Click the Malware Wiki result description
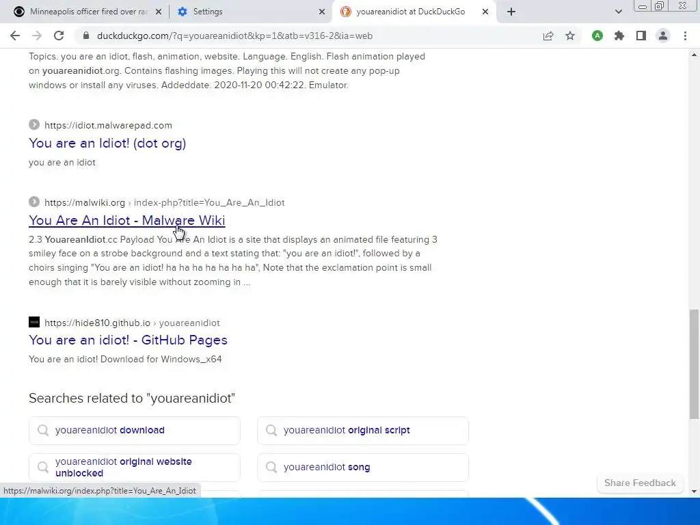The image size is (700, 525). (x=233, y=260)
